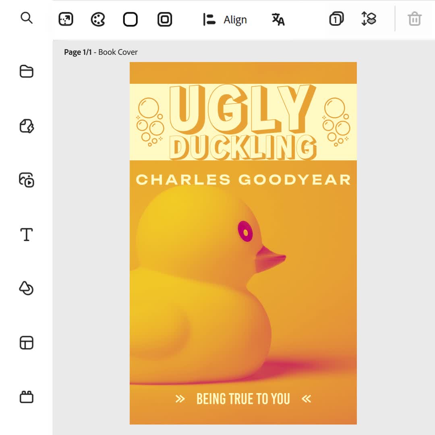Select the CHARLES GOODYEAR author text

243,180
